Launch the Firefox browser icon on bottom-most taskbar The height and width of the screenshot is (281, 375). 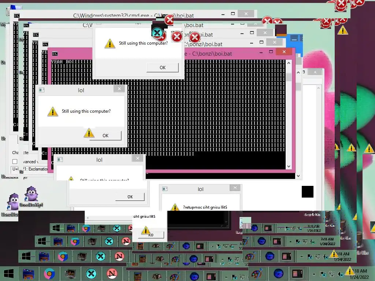click(x=49, y=274)
